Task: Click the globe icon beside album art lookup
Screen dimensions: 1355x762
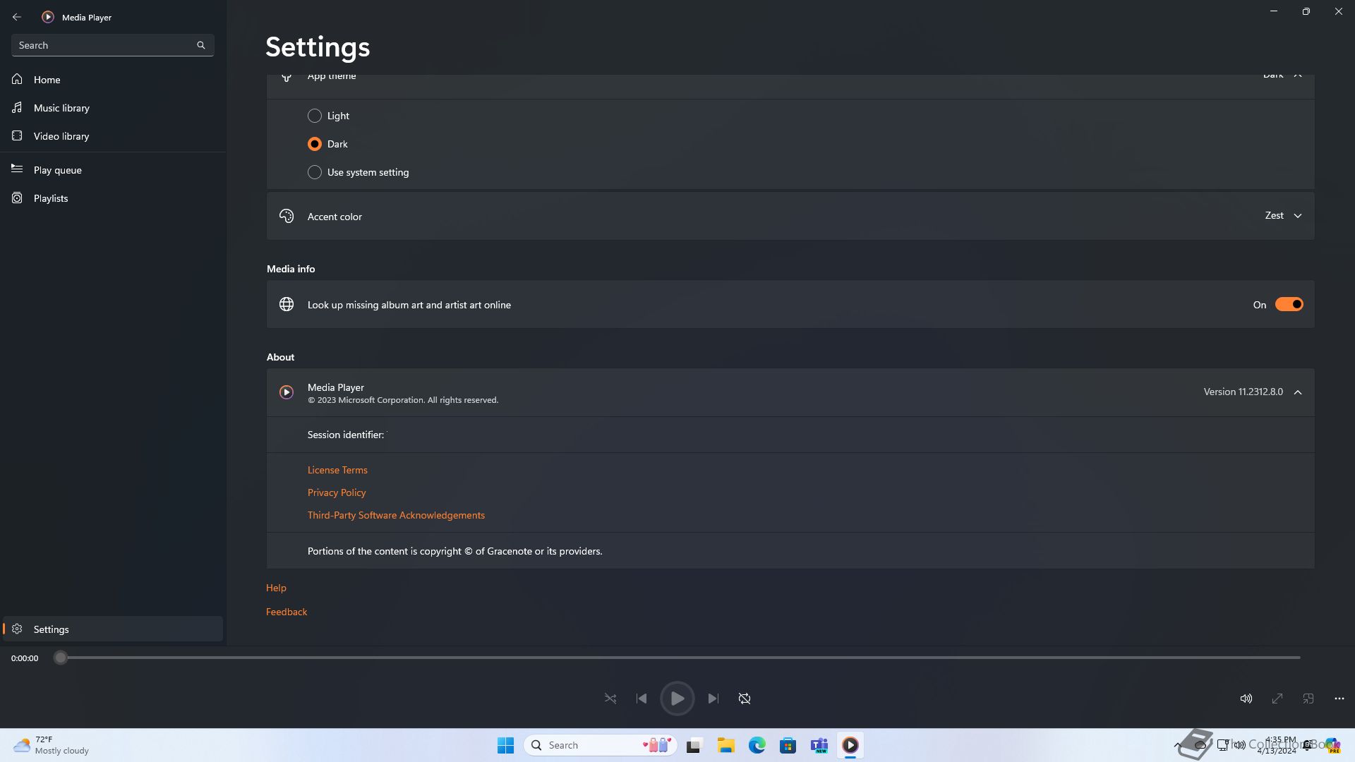Action: (287, 304)
